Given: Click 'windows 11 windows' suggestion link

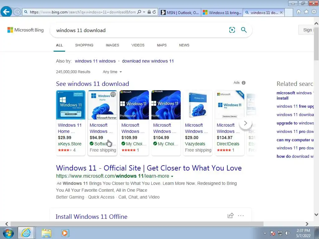Looking at the screenshot, I should click(x=95, y=61).
